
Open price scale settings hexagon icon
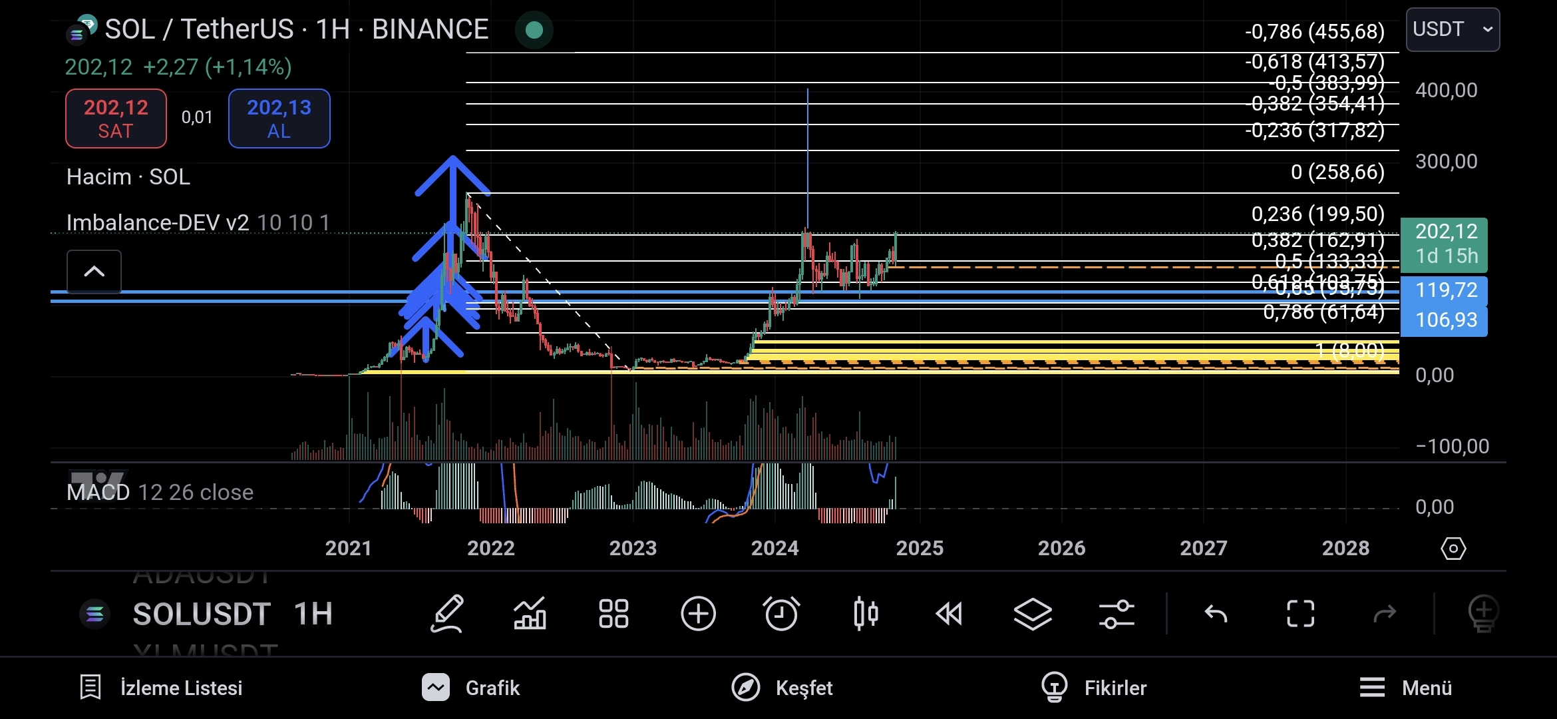1453,549
